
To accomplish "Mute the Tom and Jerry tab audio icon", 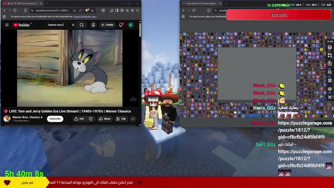I will pos(9,3).
